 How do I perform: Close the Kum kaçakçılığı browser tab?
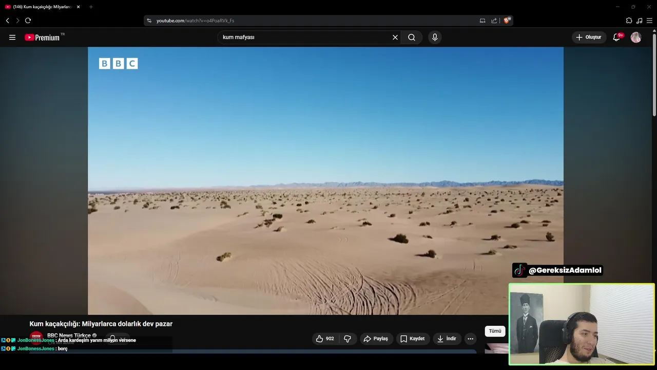[79, 7]
